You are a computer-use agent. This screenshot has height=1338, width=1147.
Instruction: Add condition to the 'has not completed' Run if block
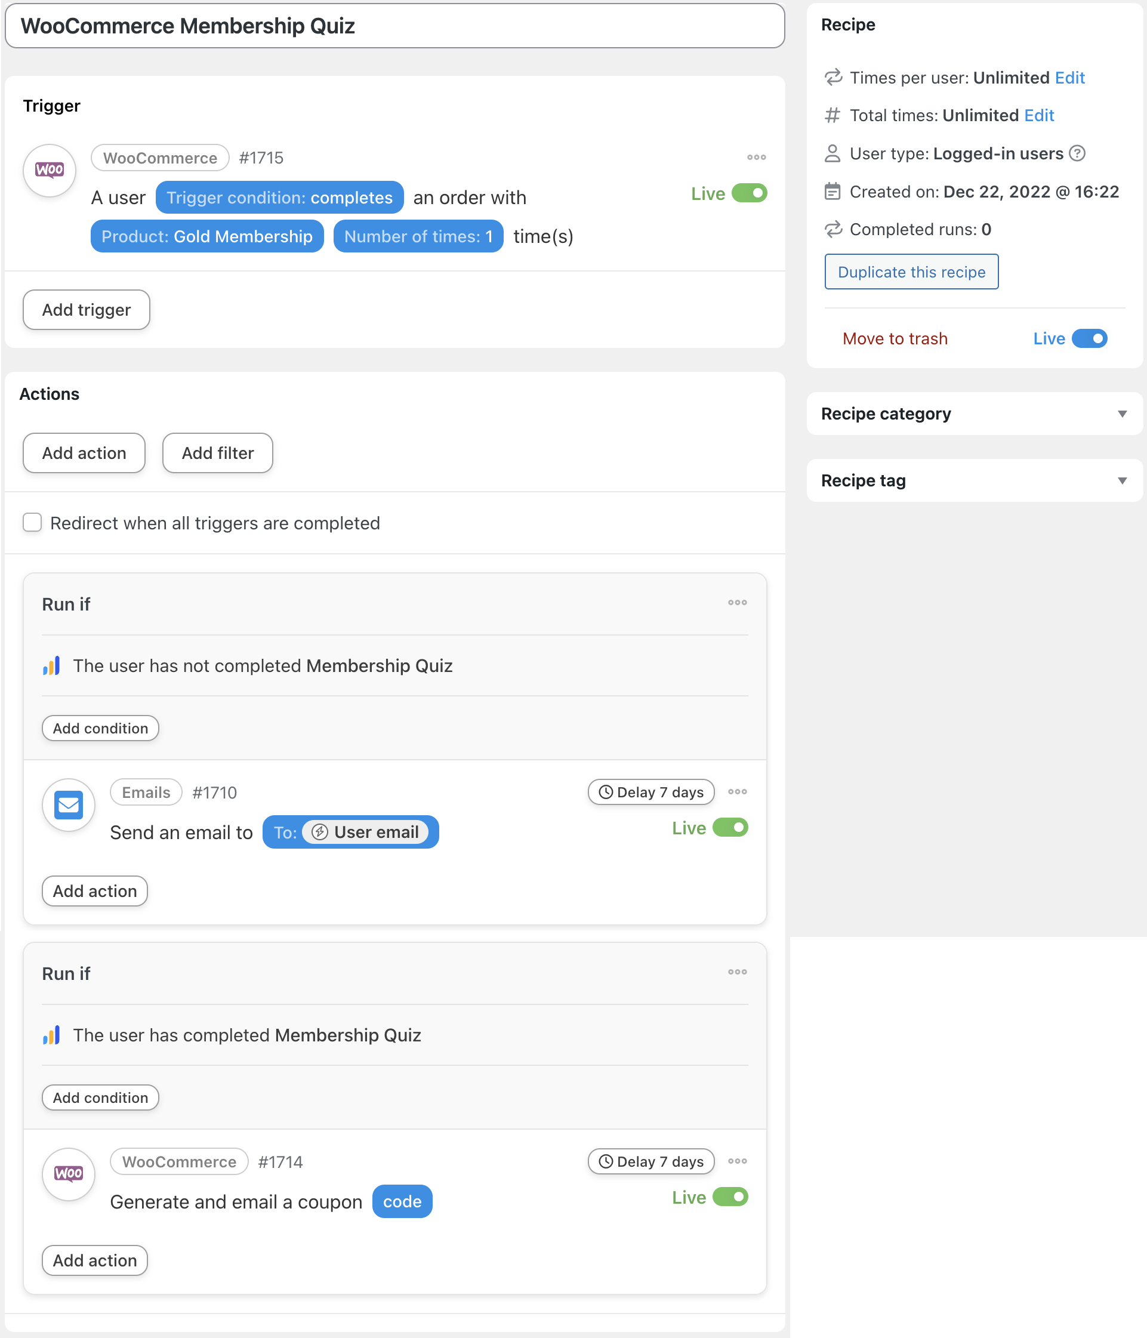[100, 729]
